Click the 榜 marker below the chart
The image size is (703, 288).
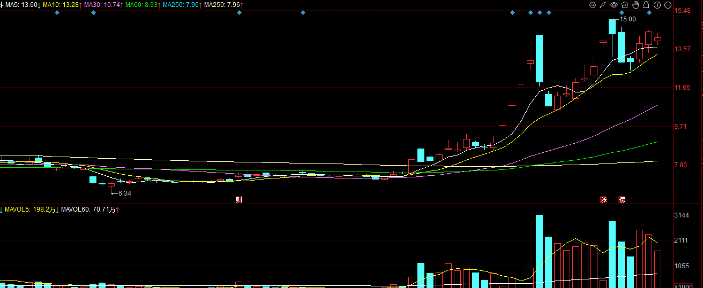[622, 200]
